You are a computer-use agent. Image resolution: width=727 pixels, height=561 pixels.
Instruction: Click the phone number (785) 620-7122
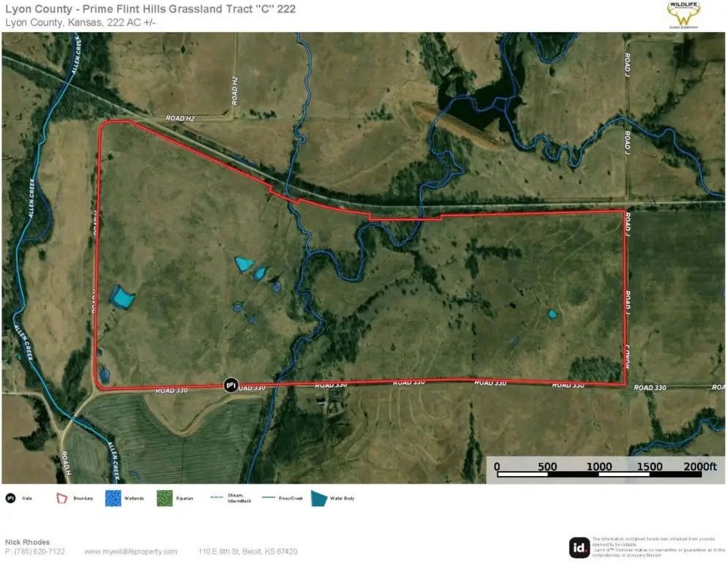coord(34,551)
